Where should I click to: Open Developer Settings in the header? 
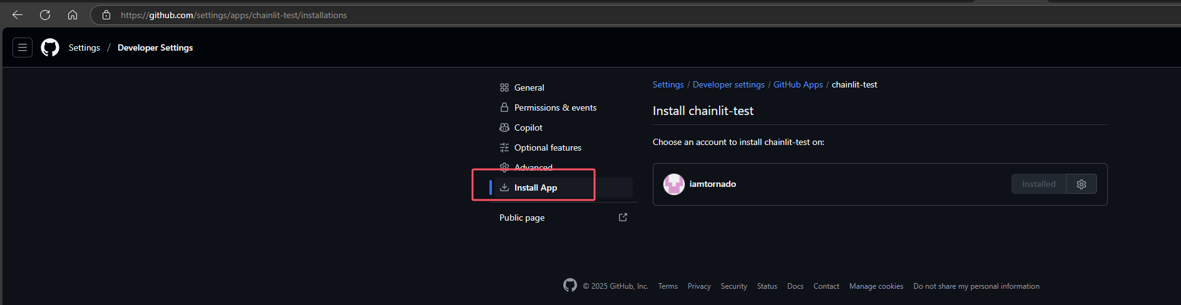click(155, 47)
